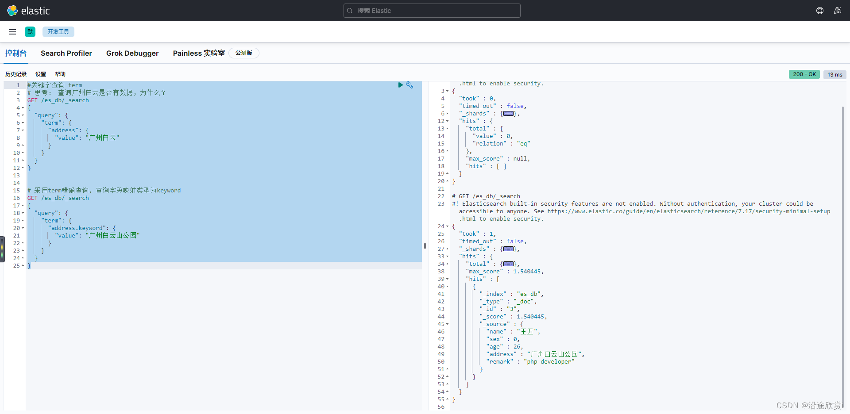Image resolution: width=850 pixels, height=414 pixels.
Task: Click the 公测版 beta badge
Action: click(244, 53)
